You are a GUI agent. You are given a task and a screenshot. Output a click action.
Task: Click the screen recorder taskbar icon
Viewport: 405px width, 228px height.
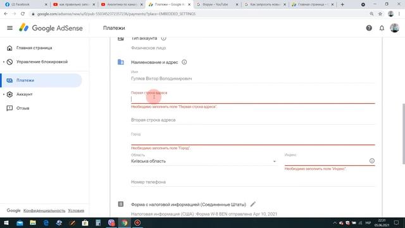[x=137, y=222]
